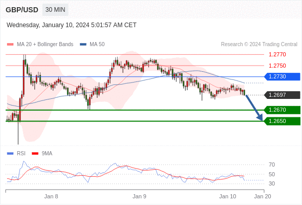
Task: Toggle the MA 20 + Bollinger Bands legend label
Action: pyautogui.click(x=45, y=45)
